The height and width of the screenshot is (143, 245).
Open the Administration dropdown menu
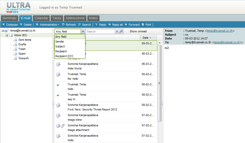(x=49, y=25)
